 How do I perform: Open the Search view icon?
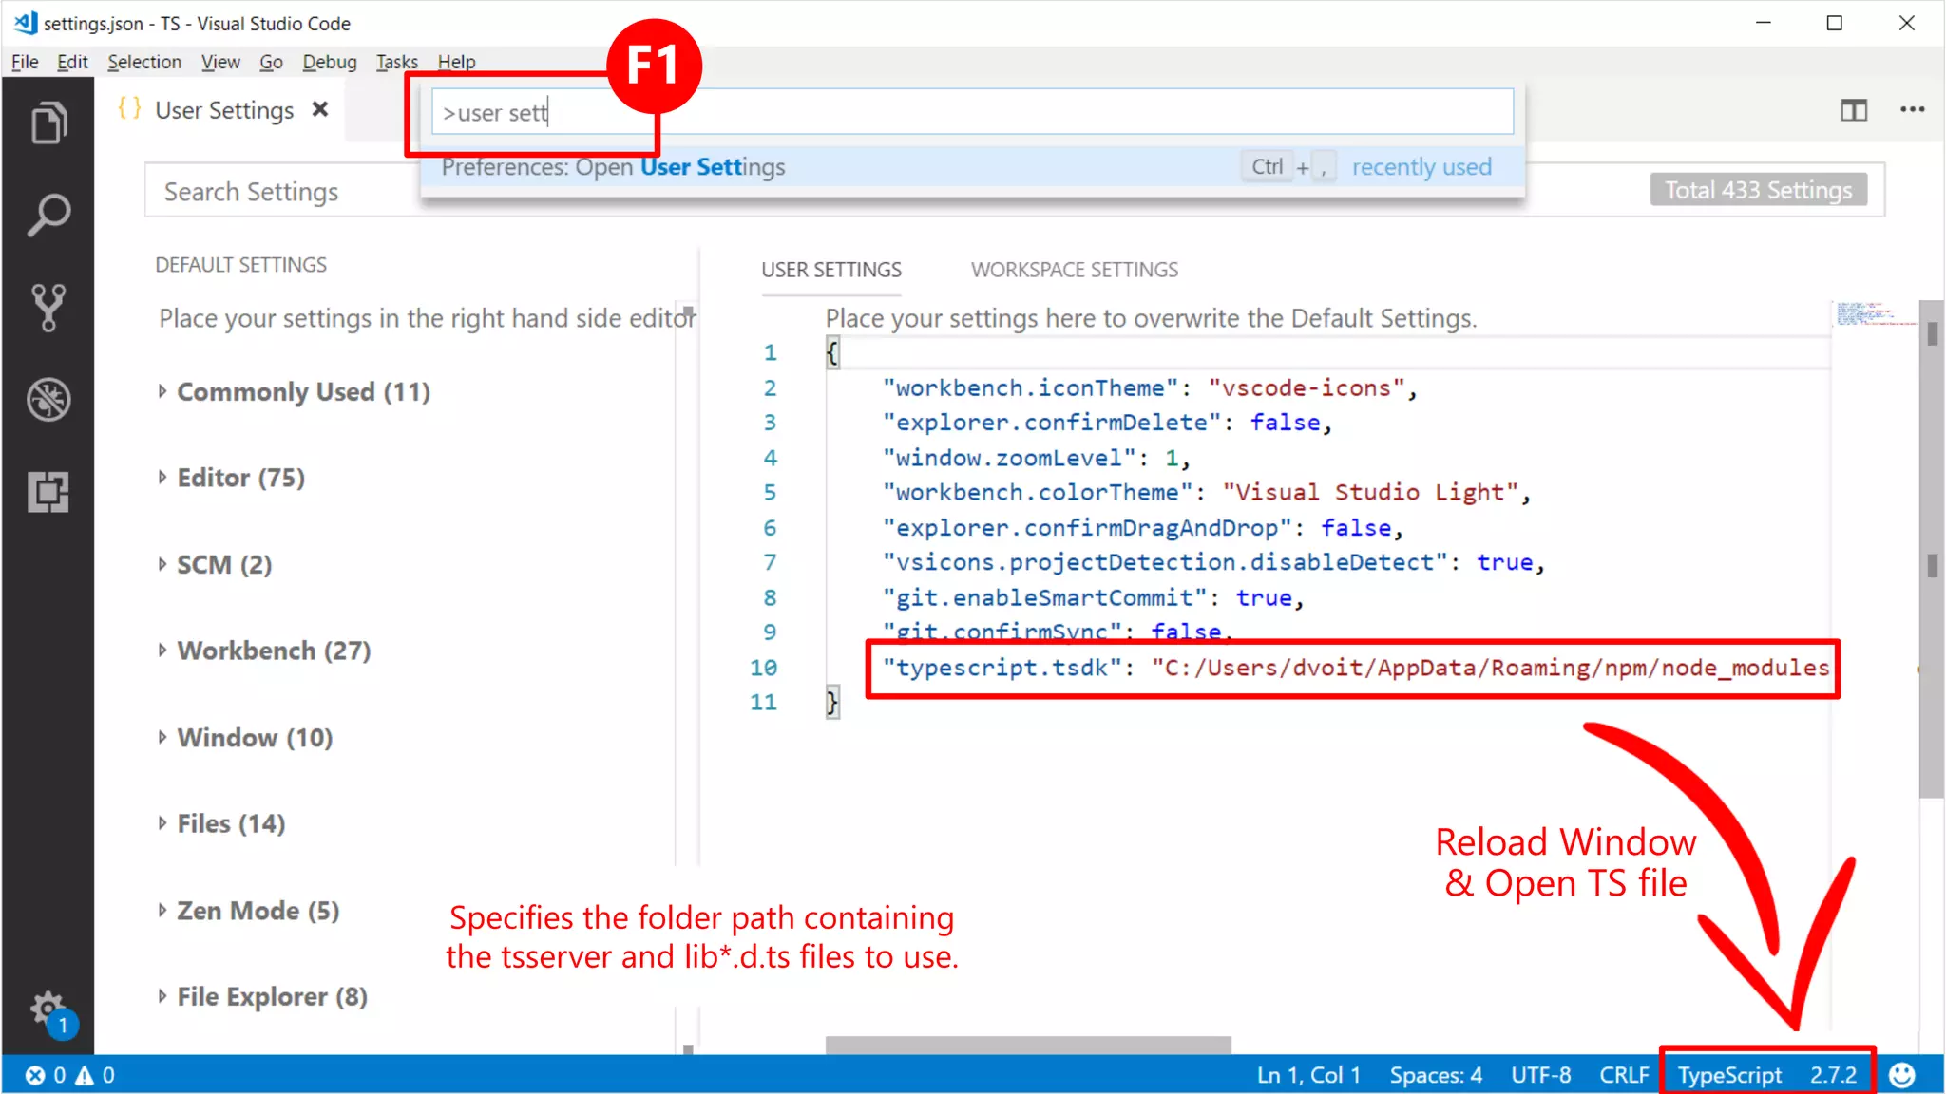[x=48, y=216]
